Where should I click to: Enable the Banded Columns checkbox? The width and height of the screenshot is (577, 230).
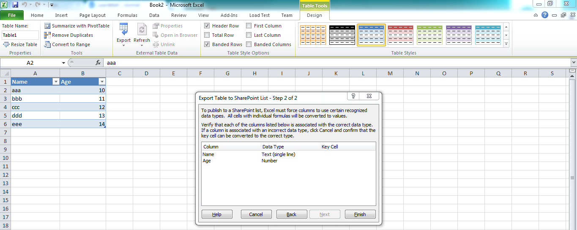tap(249, 44)
